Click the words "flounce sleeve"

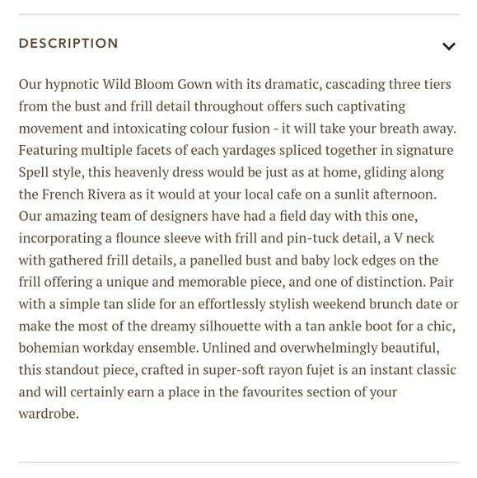tap(158, 238)
